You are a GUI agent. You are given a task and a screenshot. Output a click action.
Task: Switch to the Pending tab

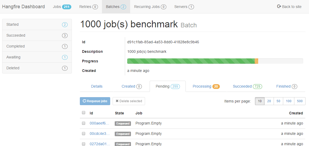click(x=168, y=86)
